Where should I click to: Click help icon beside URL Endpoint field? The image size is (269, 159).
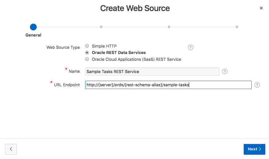click(257, 85)
